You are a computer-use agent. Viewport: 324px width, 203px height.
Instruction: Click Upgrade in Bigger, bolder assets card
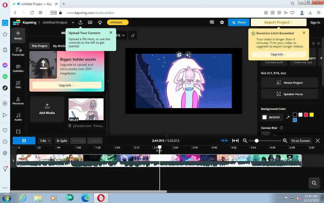click(x=67, y=85)
